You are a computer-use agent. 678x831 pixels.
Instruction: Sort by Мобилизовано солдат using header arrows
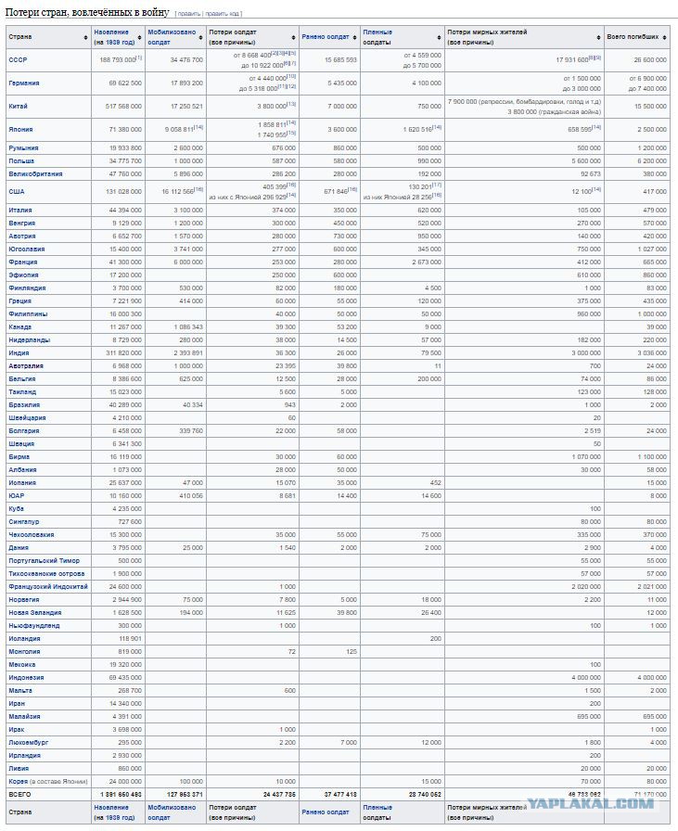(201, 37)
